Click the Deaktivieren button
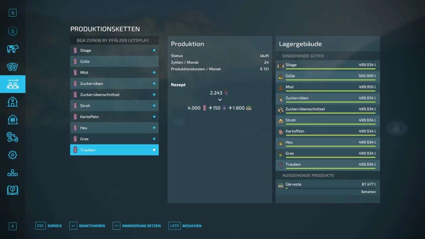This screenshot has height=239, width=425. pyautogui.click(x=87, y=226)
